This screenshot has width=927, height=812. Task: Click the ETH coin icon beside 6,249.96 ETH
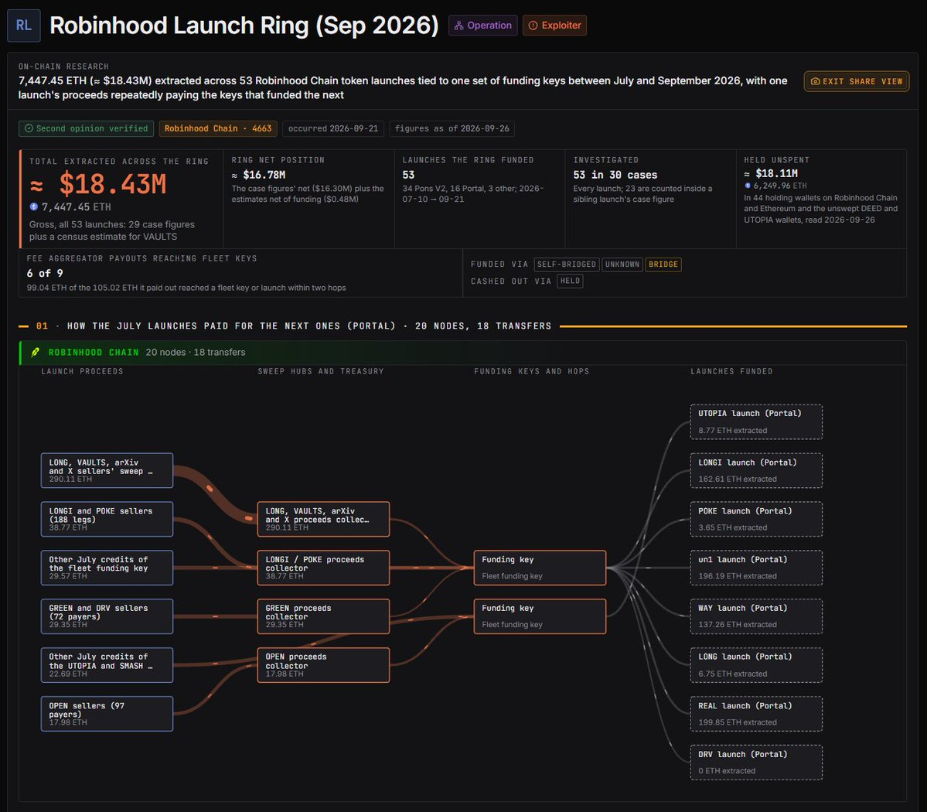coord(748,186)
